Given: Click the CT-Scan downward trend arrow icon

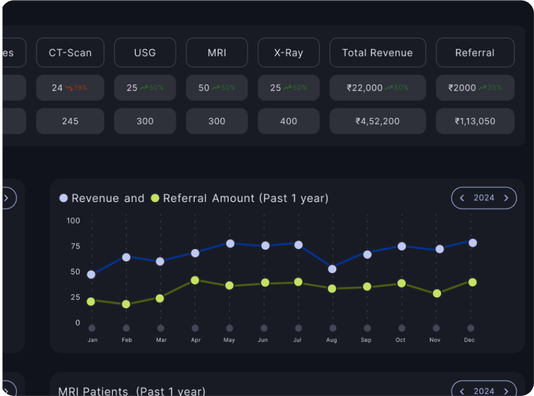Looking at the screenshot, I should [x=69, y=88].
